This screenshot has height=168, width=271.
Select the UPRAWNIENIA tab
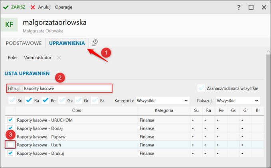click(x=67, y=43)
